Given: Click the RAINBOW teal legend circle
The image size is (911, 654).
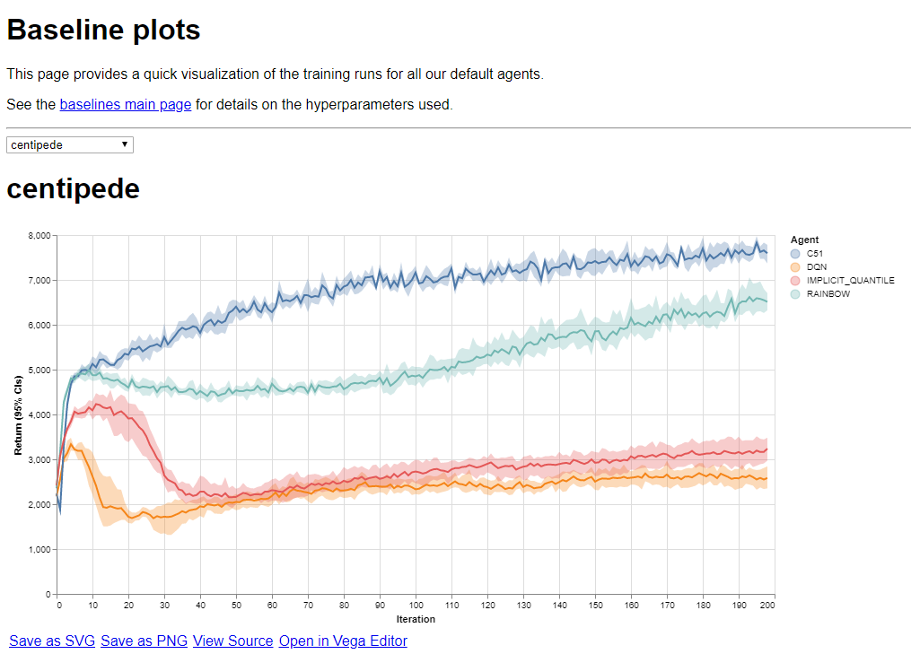Looking at the screenshot, I should pyautogui.click(x=795, y=294).
